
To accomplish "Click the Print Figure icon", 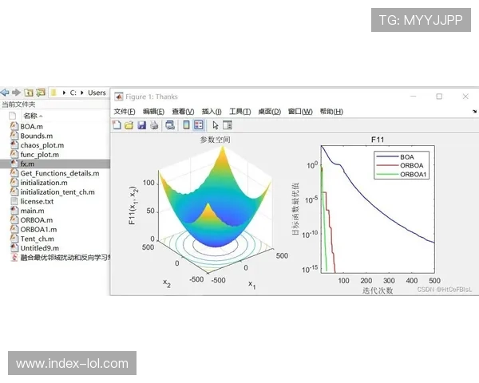I will pos(153,125).
